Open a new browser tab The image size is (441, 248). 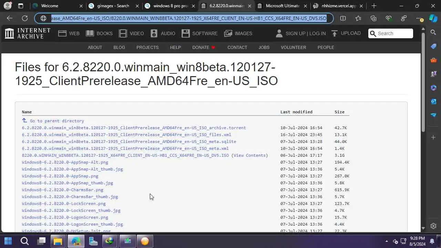tap(374, 6)
